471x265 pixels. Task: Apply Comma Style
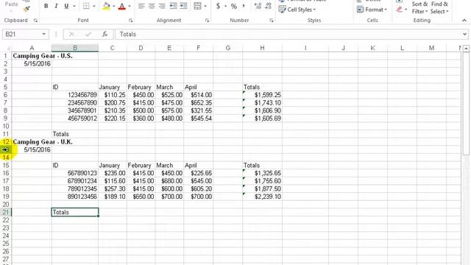[x=244, y=6]
